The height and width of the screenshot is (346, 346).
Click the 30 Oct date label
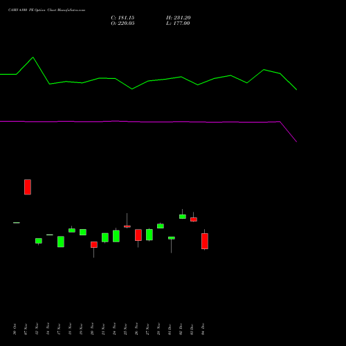tap(15, 329)
